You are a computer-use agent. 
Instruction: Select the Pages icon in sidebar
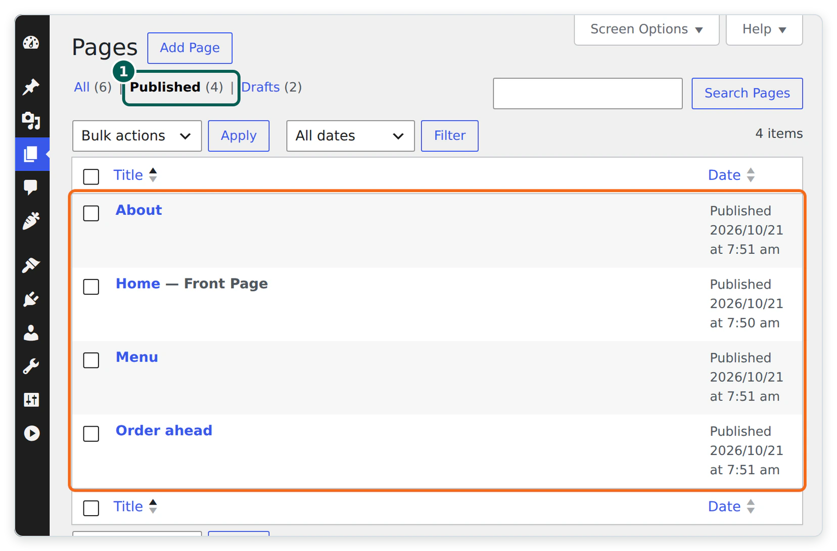31,154
